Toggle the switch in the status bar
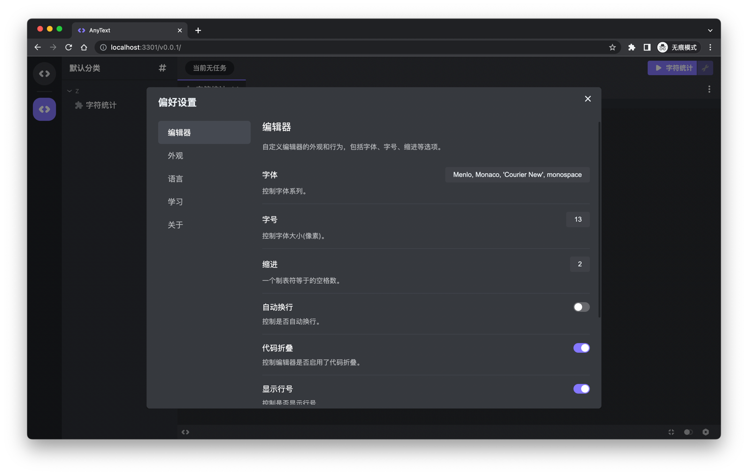Screen dimensions: 748x475 click(688, 432)
